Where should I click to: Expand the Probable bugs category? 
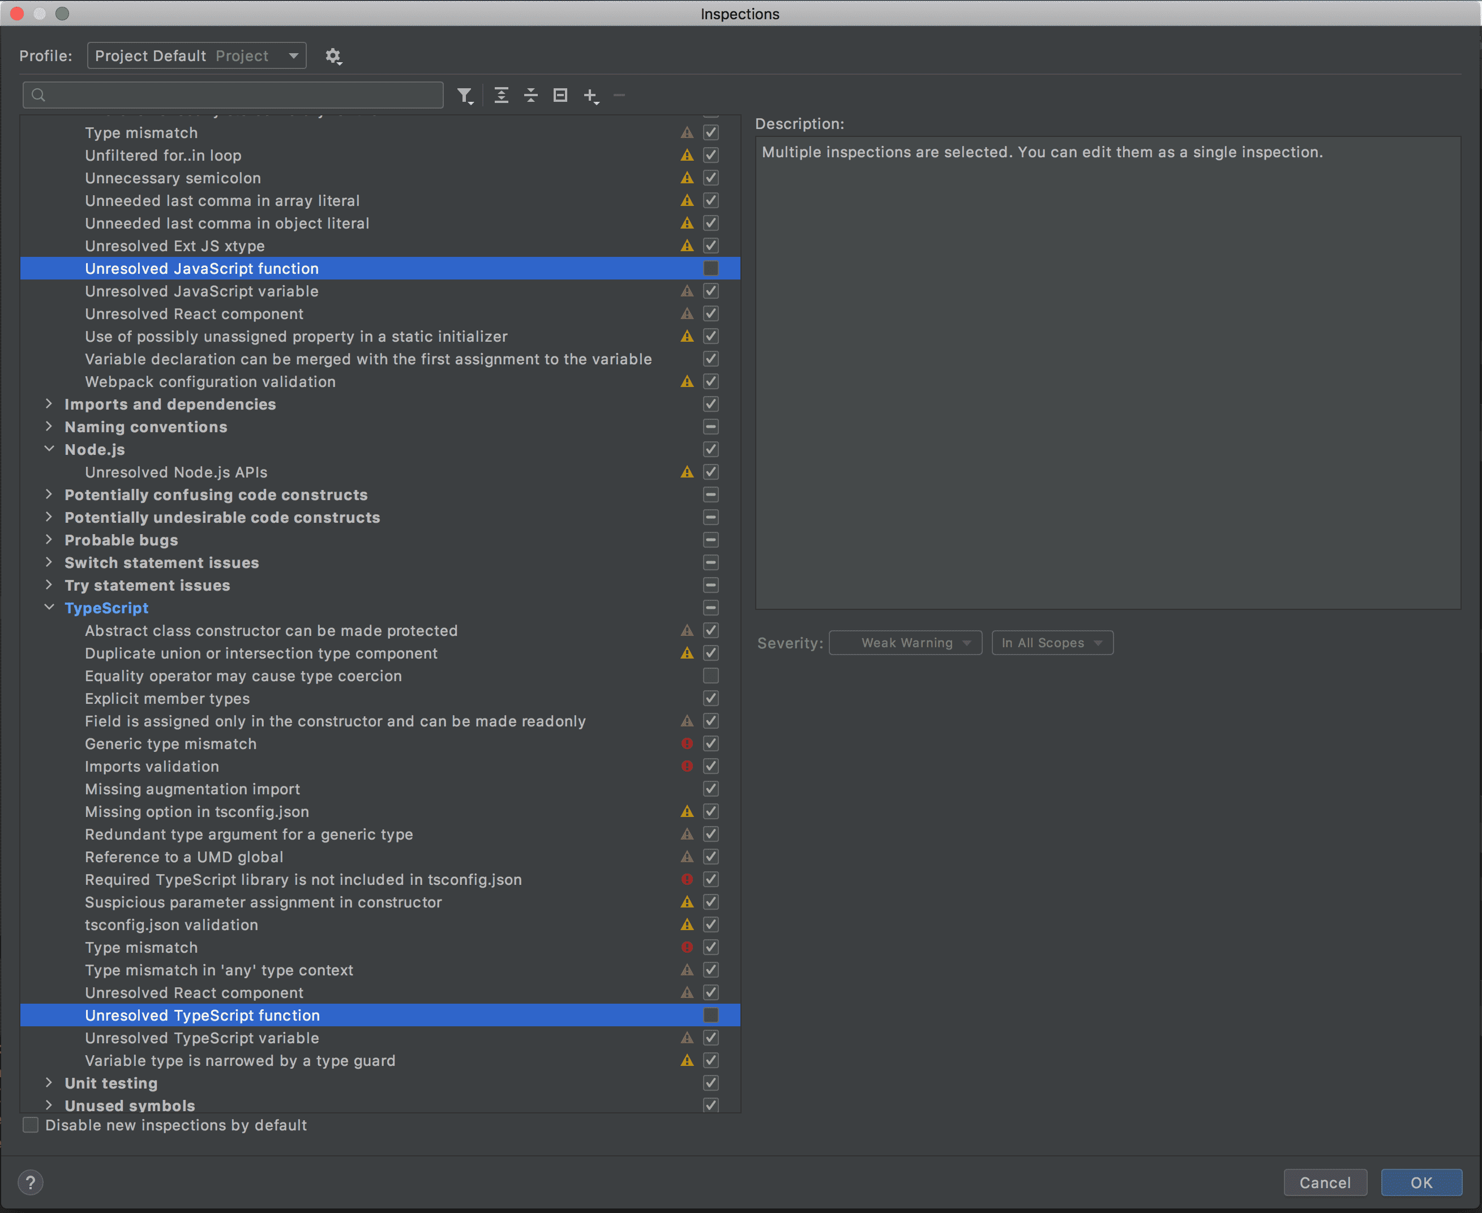pyautogui.click(x=48, y=540)
